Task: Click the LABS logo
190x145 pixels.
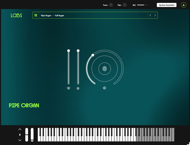Action: (x=16, y=15)
